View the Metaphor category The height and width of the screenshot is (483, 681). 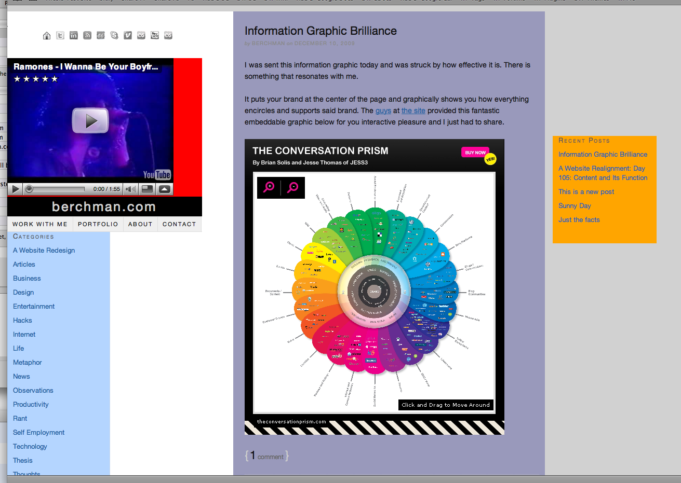coord(28,362)
